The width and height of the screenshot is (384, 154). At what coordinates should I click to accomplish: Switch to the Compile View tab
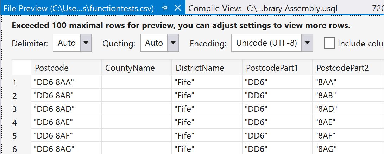point(263,8)
